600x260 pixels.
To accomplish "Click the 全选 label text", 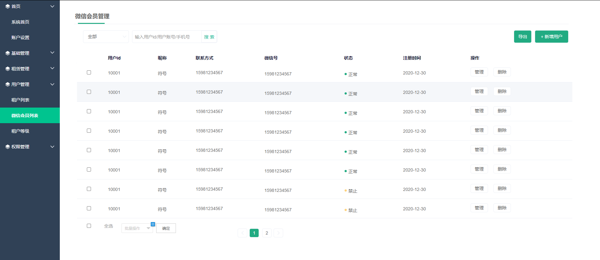I will (108, 226).
